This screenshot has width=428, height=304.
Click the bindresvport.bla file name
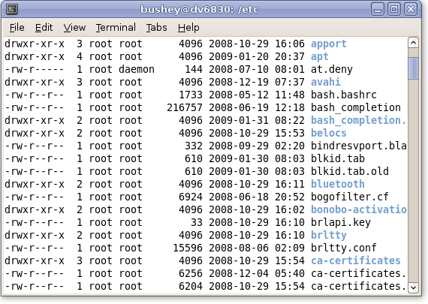[359, 146]
